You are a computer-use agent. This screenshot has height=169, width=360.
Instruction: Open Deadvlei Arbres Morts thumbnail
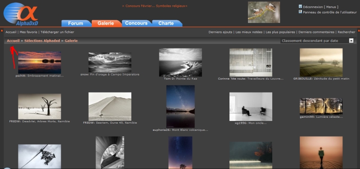(40, 106)
